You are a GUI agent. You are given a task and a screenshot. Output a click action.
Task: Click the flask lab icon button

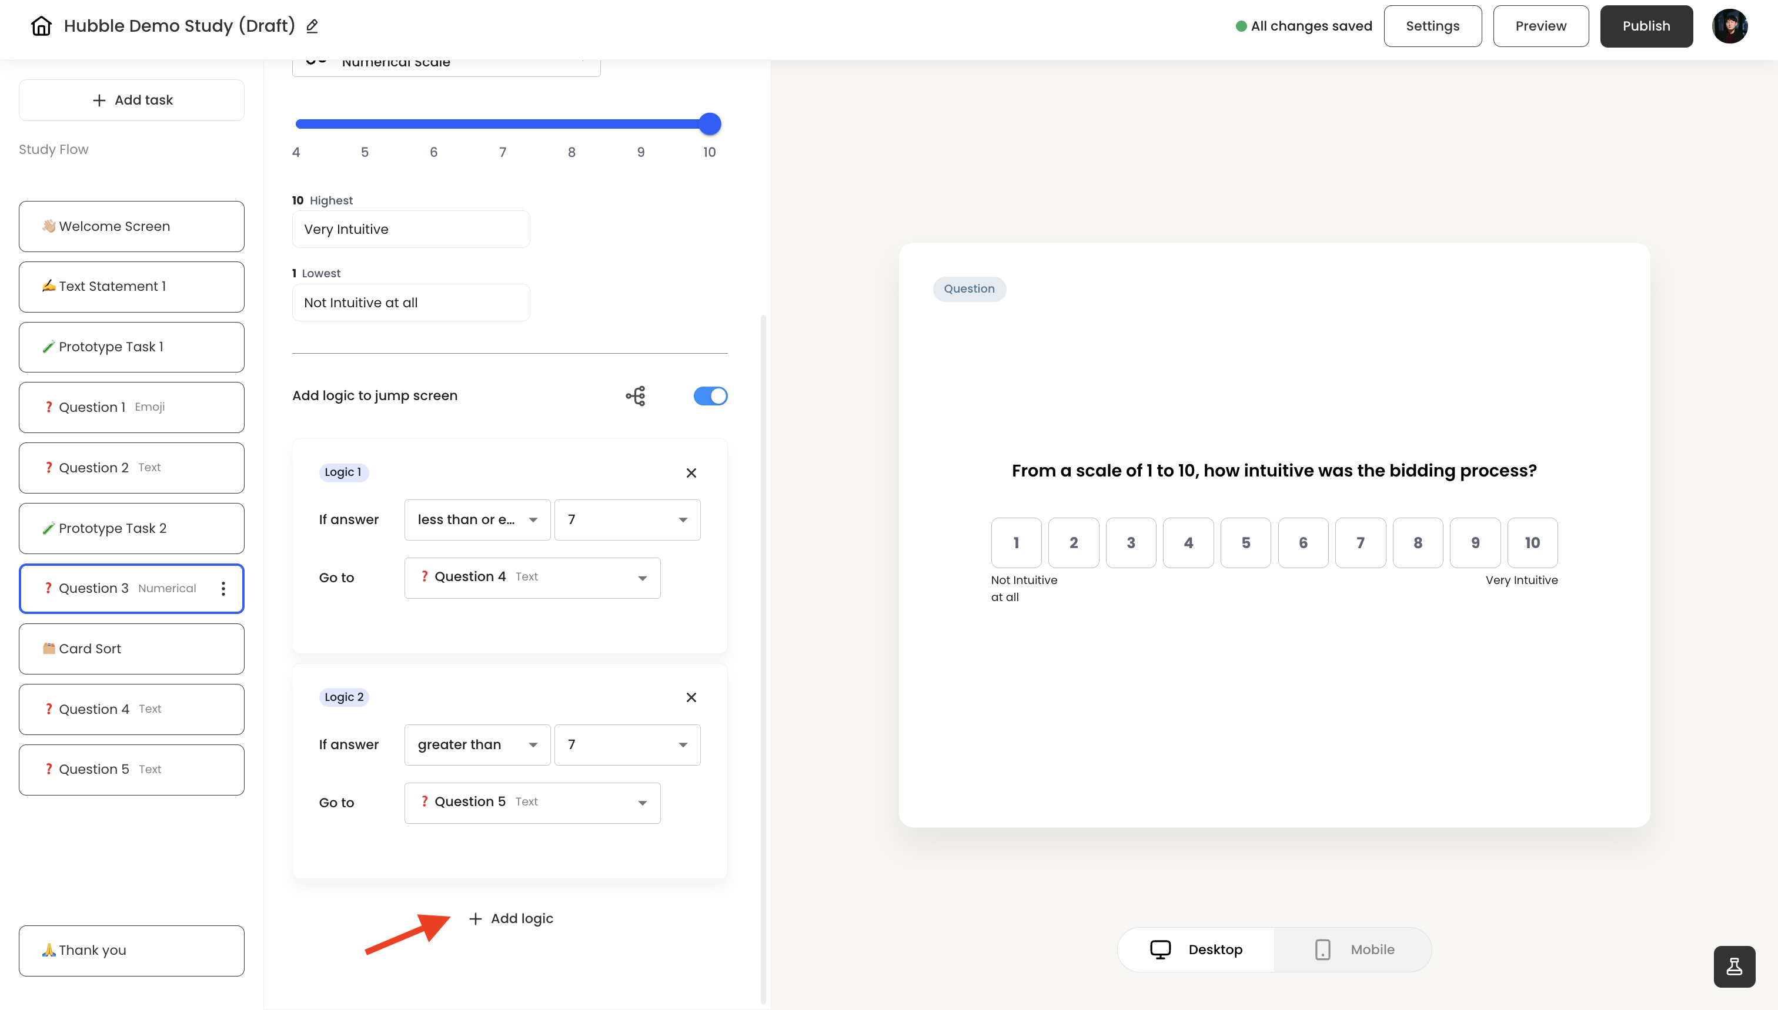(x=1734, y=967)
